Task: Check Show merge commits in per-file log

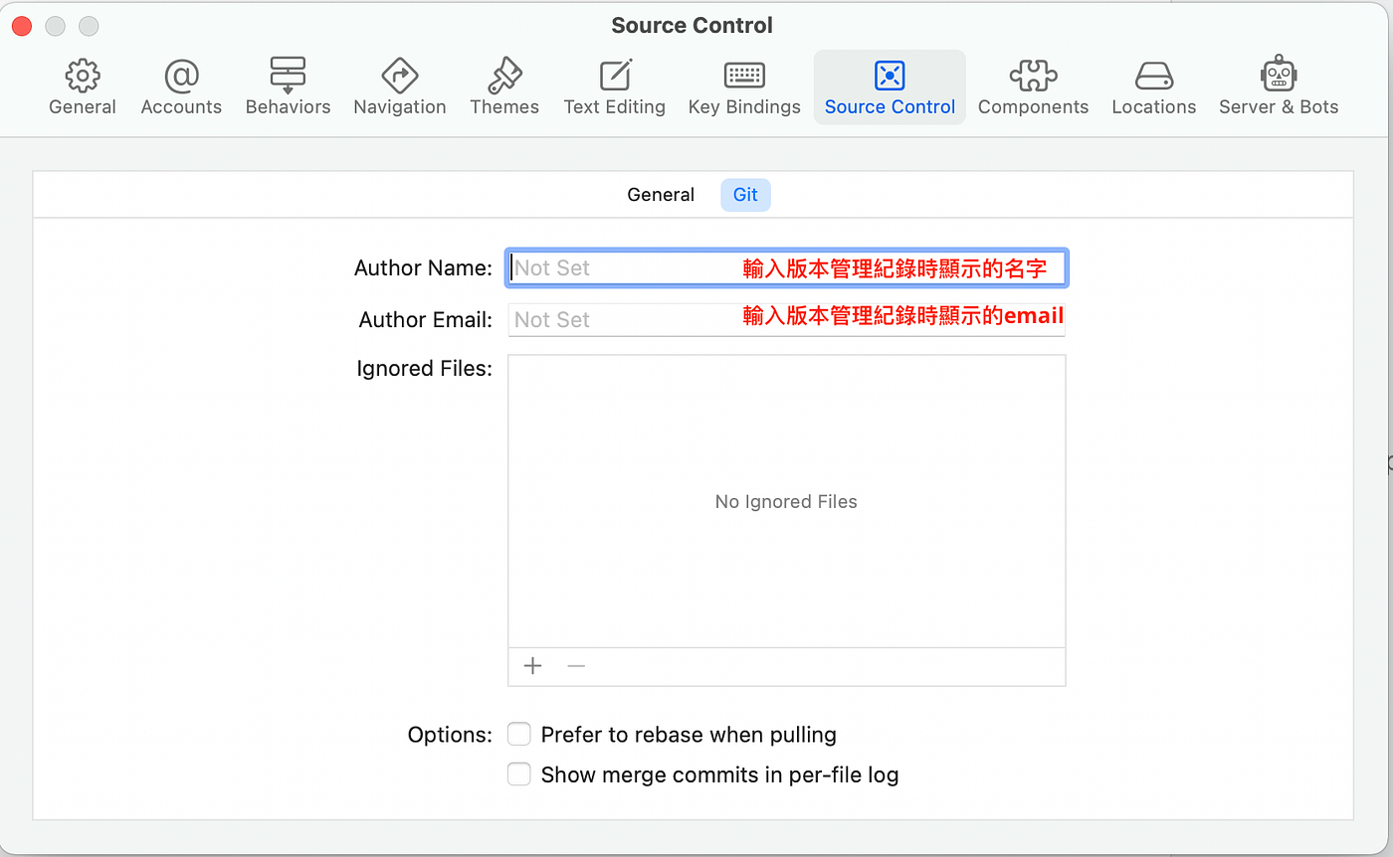Action: tap(518, 773)
